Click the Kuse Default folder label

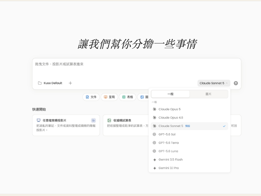pyautogui.click(x=53, y=83)
